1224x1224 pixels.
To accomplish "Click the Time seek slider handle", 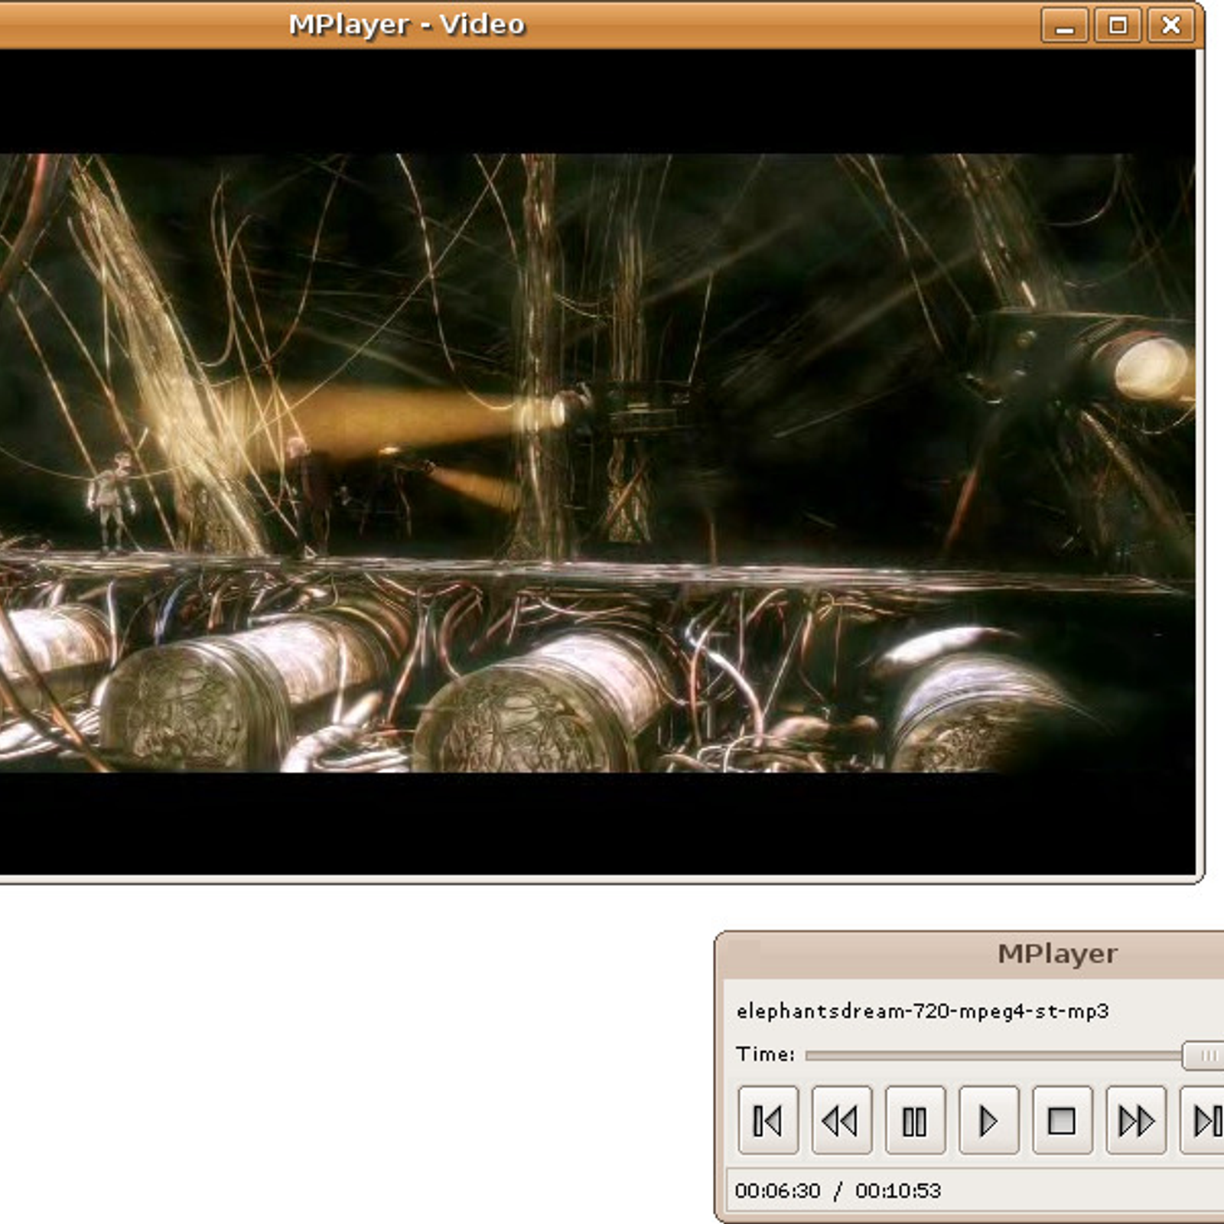I will coord(1204,1056).
